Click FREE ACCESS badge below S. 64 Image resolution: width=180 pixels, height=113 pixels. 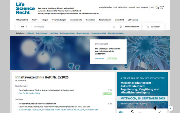[x=107, y=93]
